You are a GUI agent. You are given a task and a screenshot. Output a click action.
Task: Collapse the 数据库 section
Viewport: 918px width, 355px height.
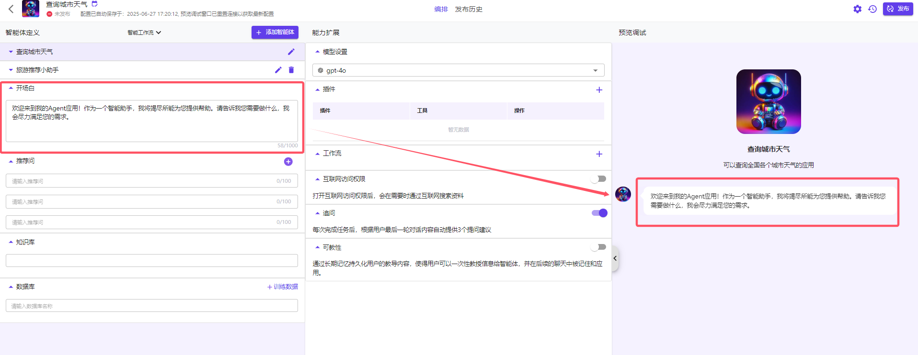pos(11,287)
